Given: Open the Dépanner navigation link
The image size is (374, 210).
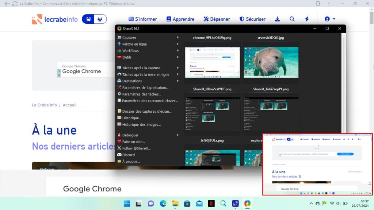Looking at the screenshot, I should pos(217,19).
